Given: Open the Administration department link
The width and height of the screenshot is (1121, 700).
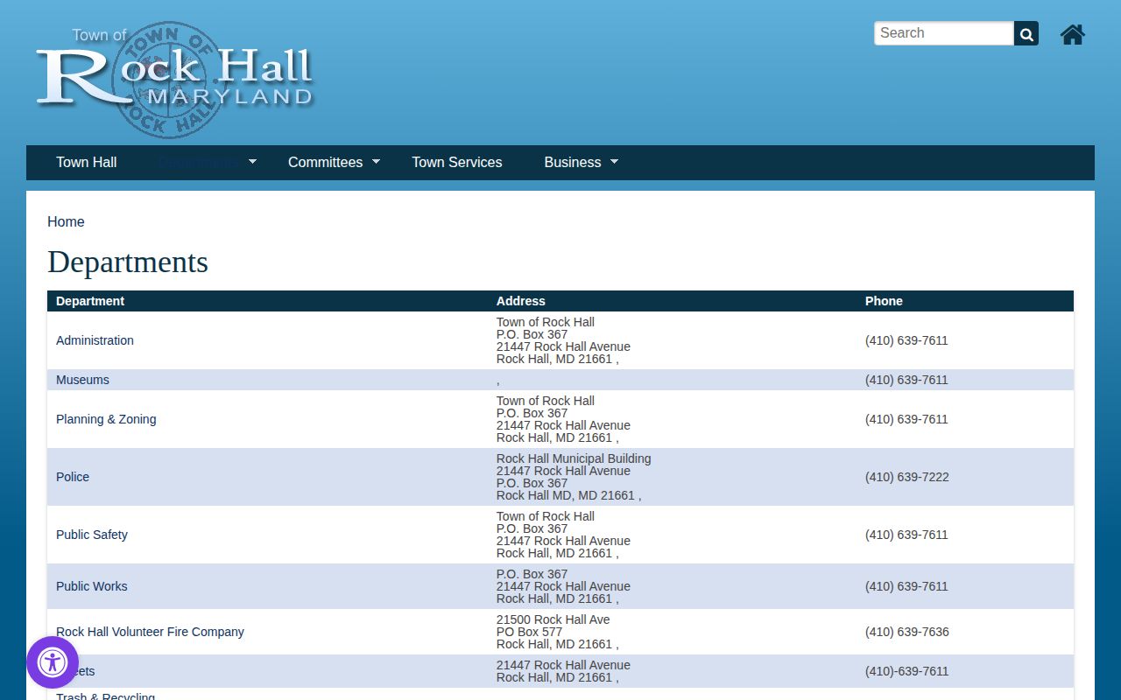Looking at the screenshot, I should [x=95, y=340].
